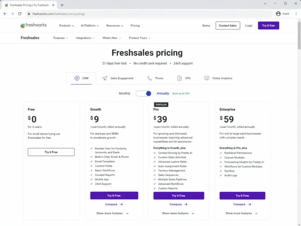This screenshot has width=301, height=226.
Task: Click the 'Audit Logs' feature text
Action: (230, 175)
